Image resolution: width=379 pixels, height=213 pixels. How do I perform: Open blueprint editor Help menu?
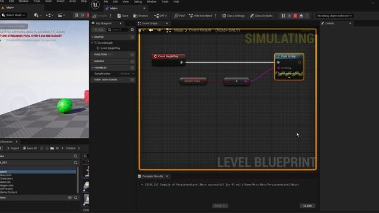[176, 2]
